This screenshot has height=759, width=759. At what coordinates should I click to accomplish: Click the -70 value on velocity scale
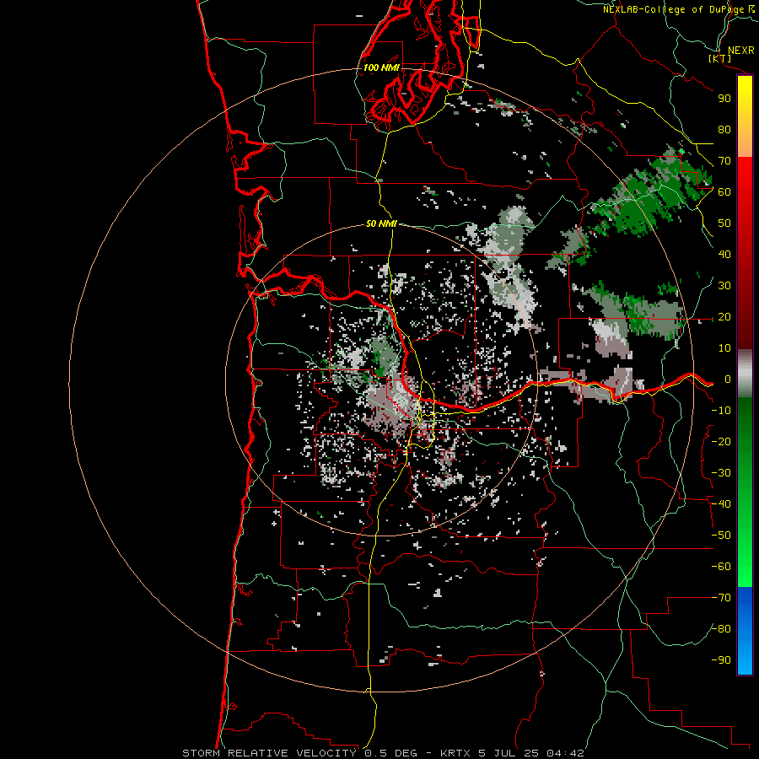[721, 598]
